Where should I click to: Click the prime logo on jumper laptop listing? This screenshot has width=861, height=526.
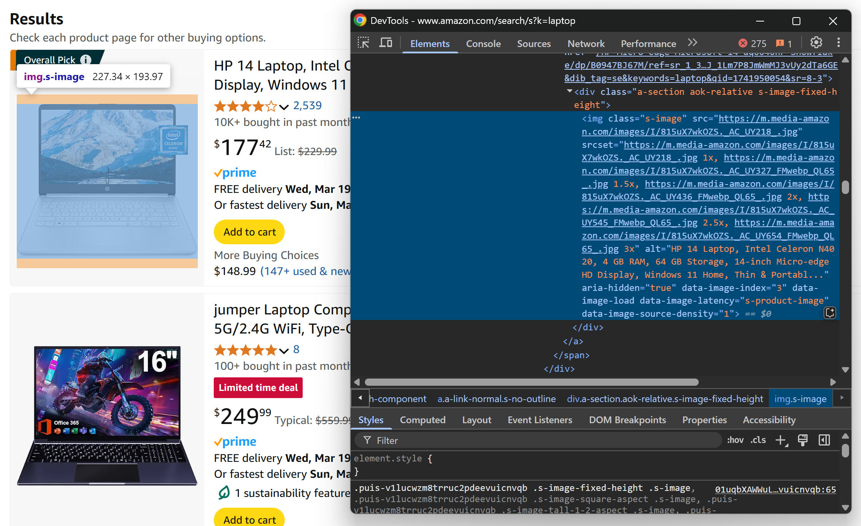pyautogui.click(x=235, y=442)
